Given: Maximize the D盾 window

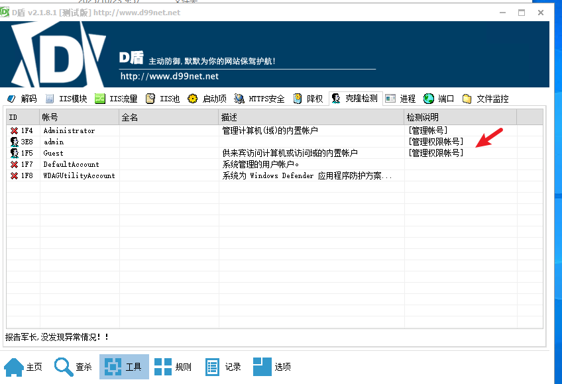Looking at the screenshot, I should [522, 13].
